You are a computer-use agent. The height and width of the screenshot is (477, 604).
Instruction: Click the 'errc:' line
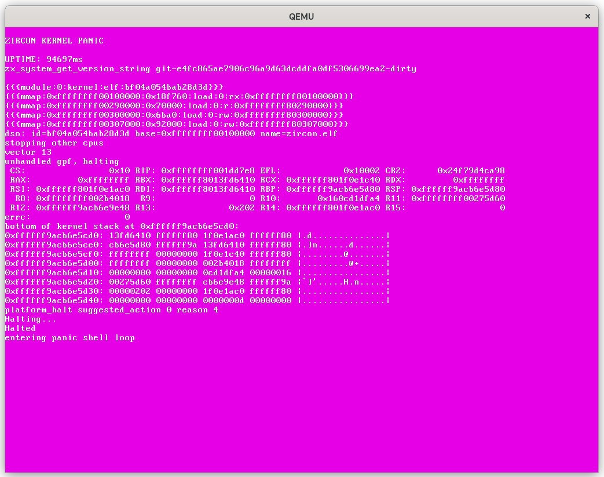pos(67,217)
